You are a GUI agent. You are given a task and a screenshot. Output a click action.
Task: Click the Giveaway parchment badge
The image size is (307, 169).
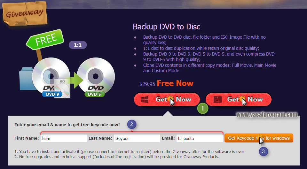[x=25, y=14]
